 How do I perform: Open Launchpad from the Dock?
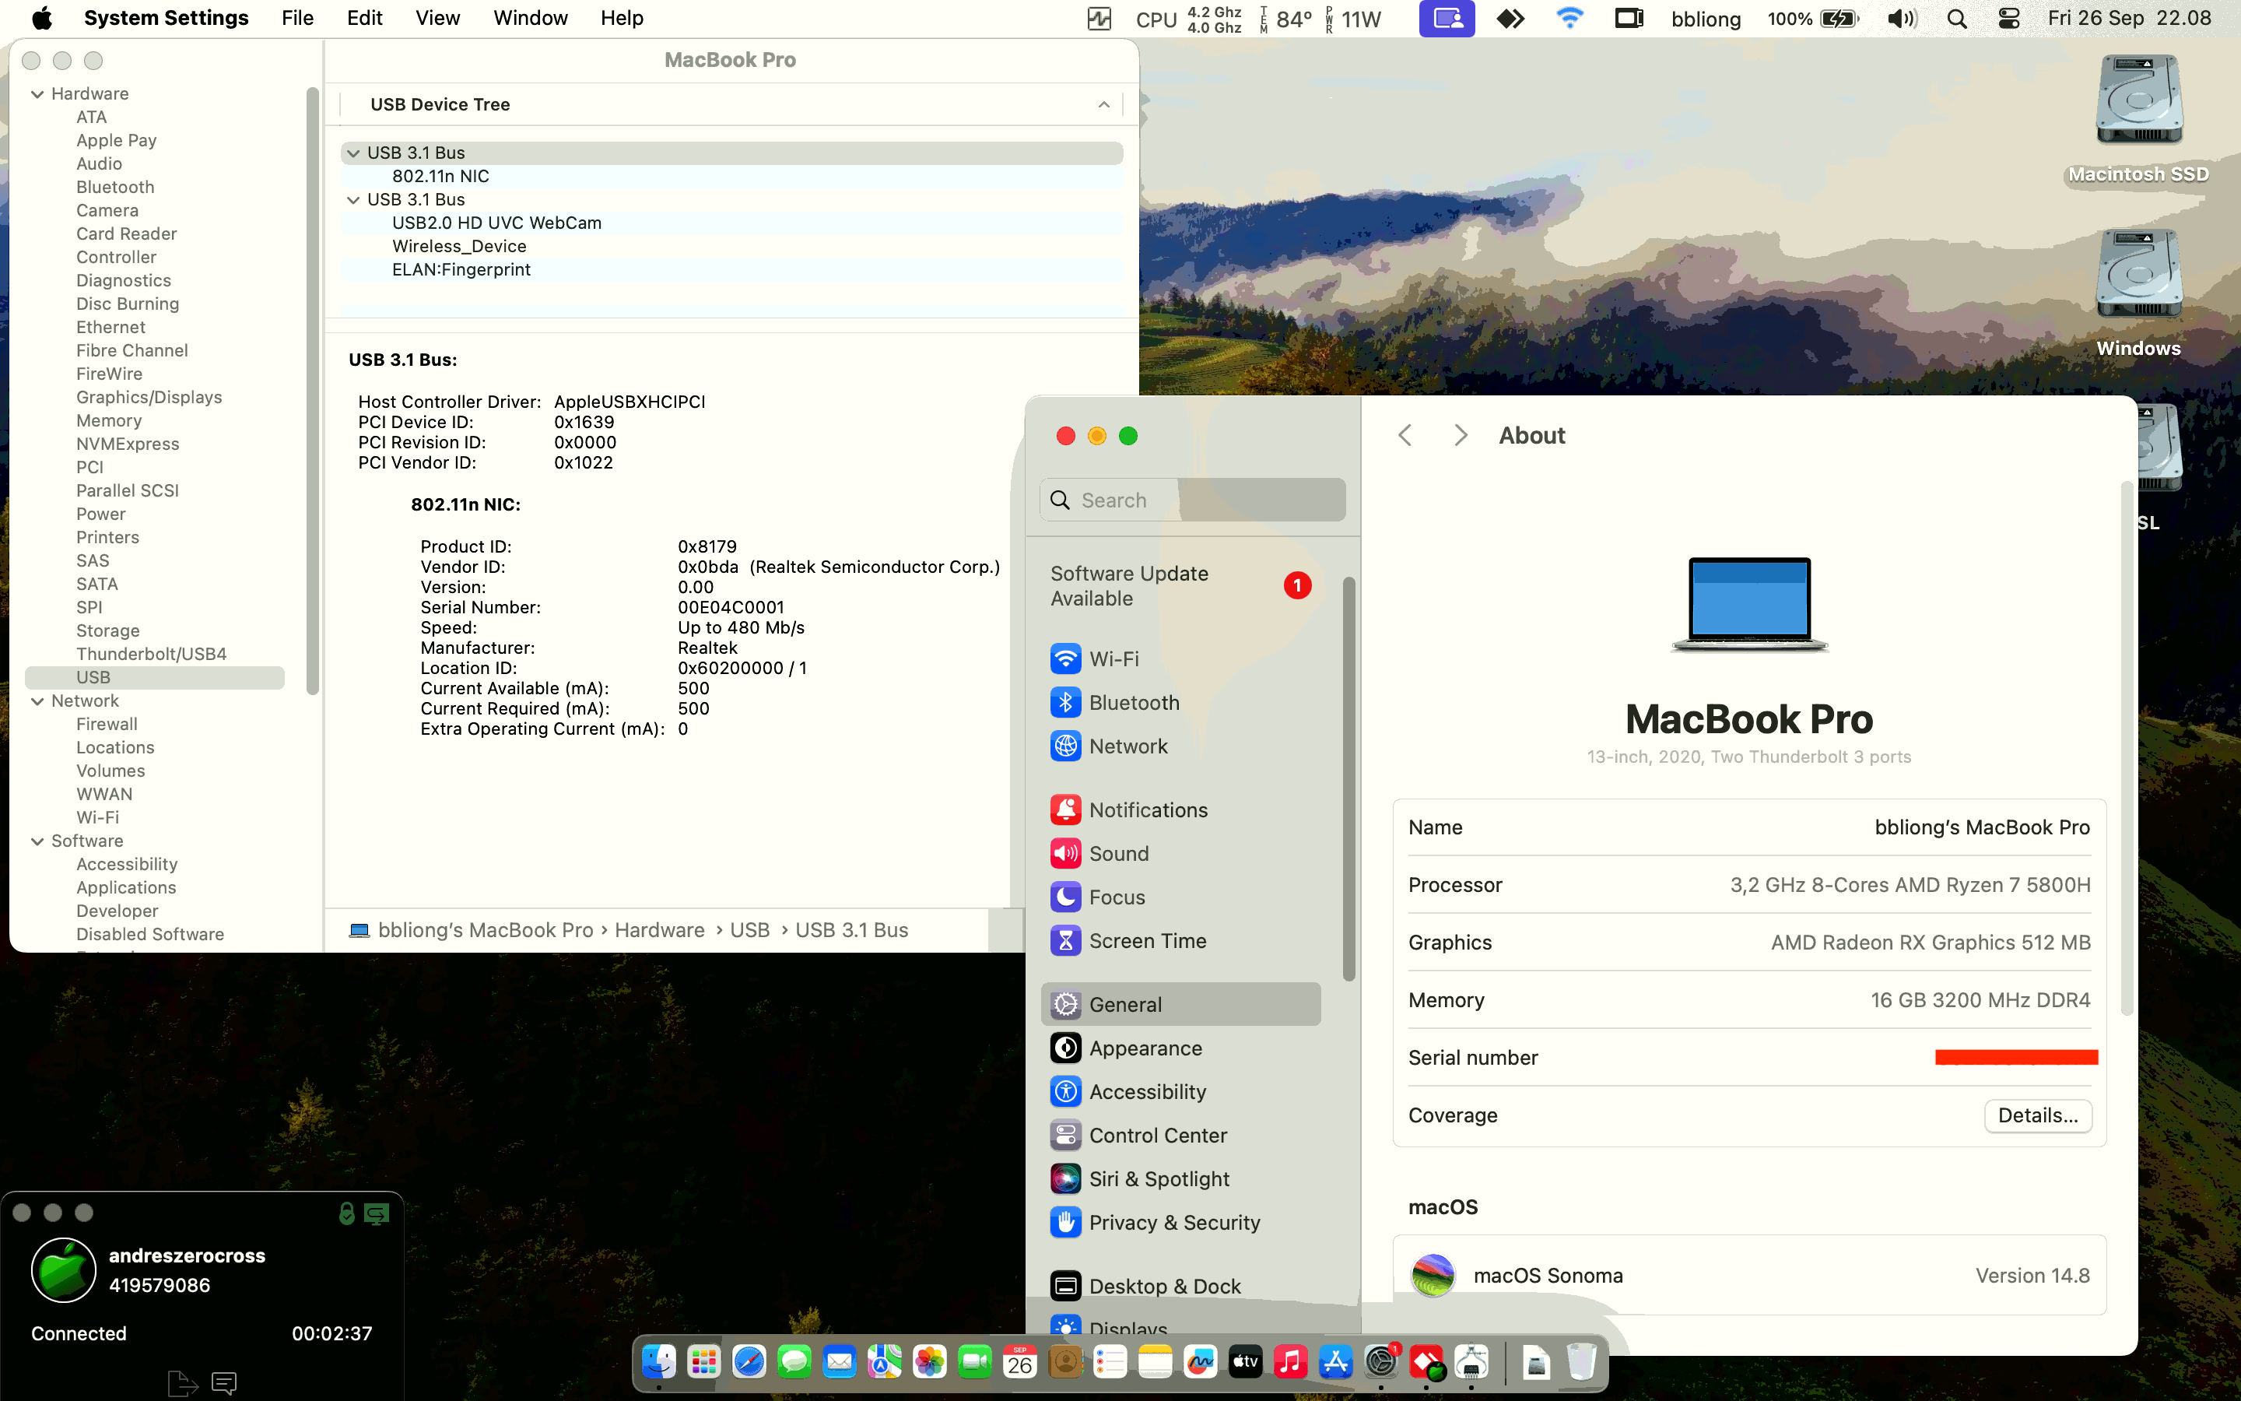[703, 1362]
